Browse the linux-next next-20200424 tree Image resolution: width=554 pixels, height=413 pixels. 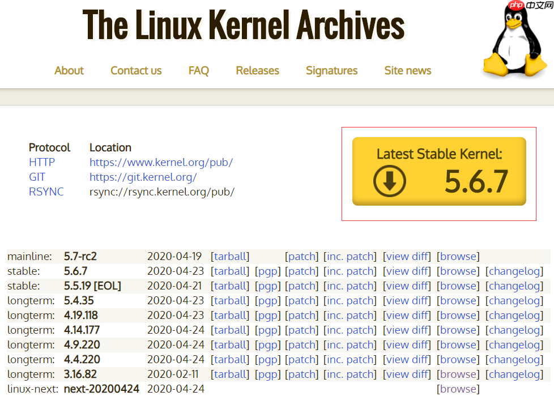(x=458, y=389)
